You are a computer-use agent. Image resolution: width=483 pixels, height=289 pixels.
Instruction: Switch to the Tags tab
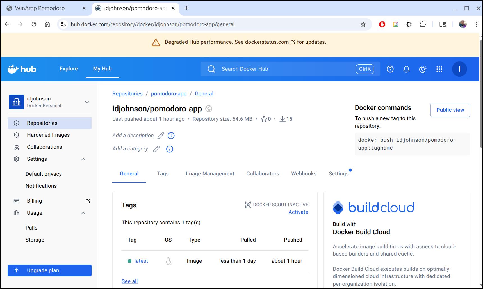click(x=163, y=174)
